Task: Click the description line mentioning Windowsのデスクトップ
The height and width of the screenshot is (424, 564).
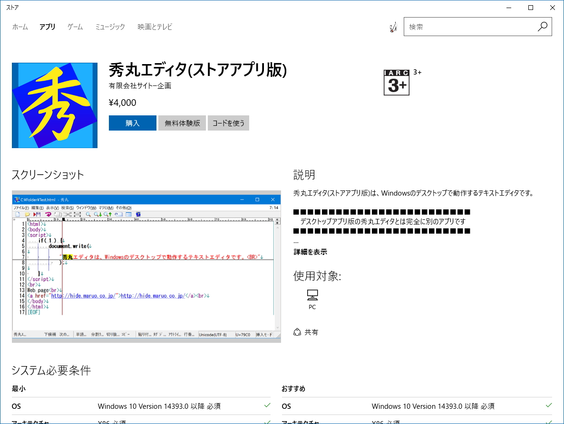Action: click(414, 193)
